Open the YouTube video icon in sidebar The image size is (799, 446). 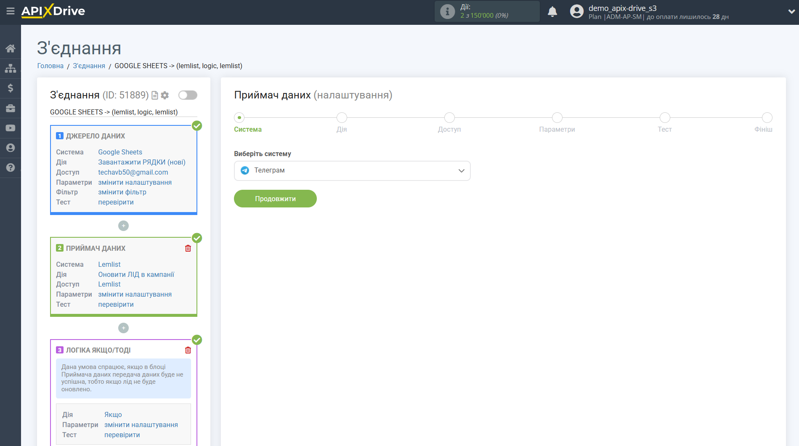pyautogui.click(x=11, y=128)
